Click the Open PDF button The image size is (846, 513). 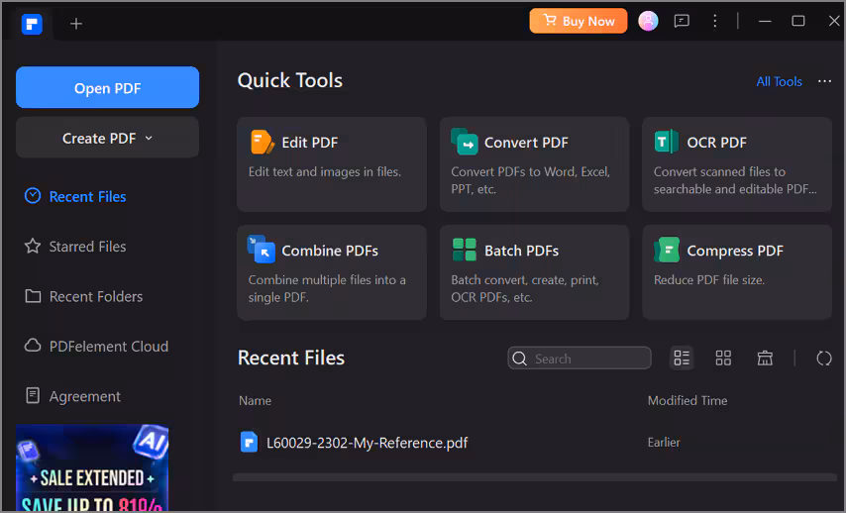(107, 87)
